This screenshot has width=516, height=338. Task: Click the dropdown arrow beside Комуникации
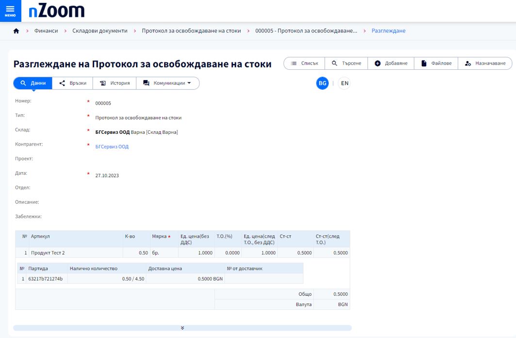(x=189, y=83)
